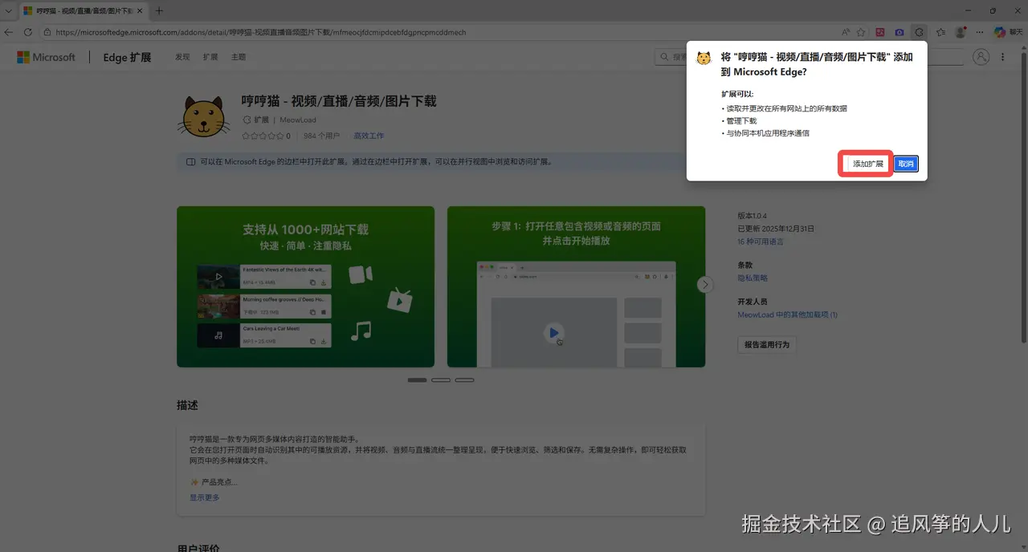
Task: Open the 16 种可用语言 link
Action: pyautogui.click(x=761, y=241)
